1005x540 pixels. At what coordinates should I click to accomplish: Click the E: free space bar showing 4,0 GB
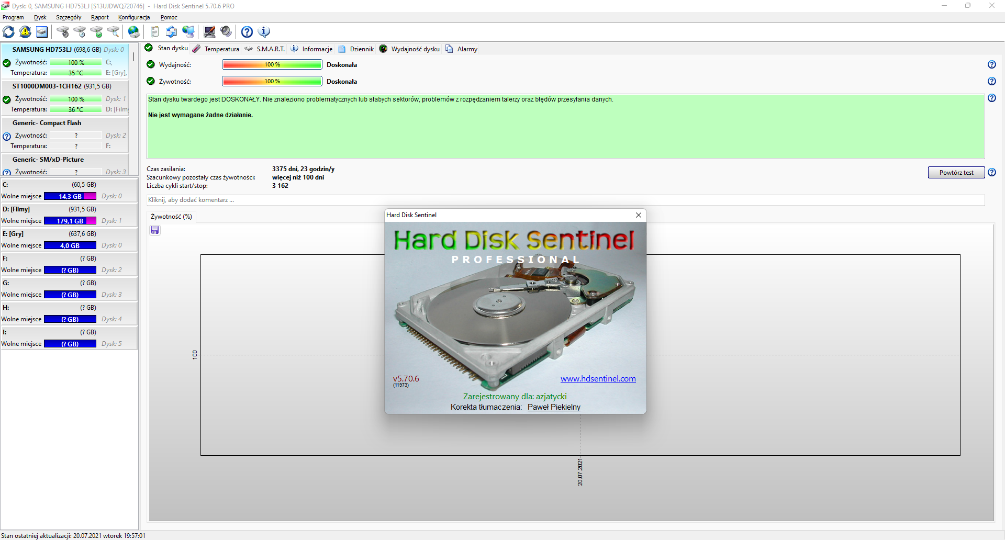[x=70, y=245]
